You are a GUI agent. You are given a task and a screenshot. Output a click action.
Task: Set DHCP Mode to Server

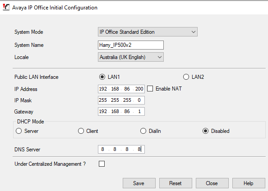click(x=18, y=131)
